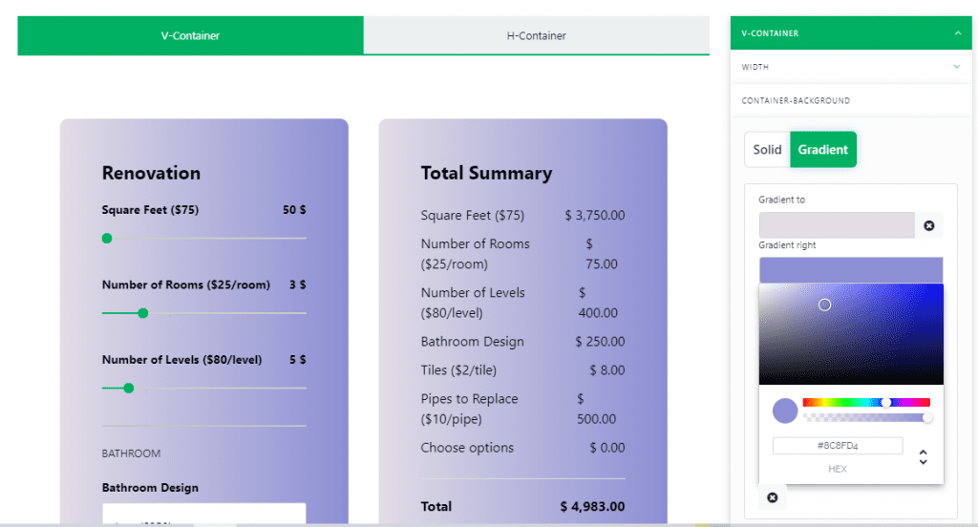Open the Bathroom Design dropdown
Viewport: 978px width, 527px height.
[203, 515]
